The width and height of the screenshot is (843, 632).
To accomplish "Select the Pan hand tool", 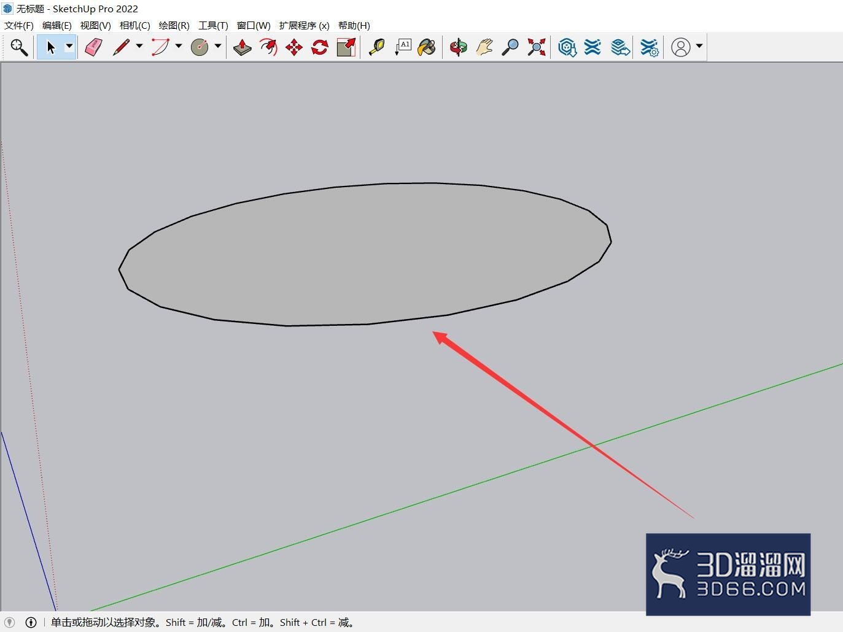I will [x=484, y=47].
